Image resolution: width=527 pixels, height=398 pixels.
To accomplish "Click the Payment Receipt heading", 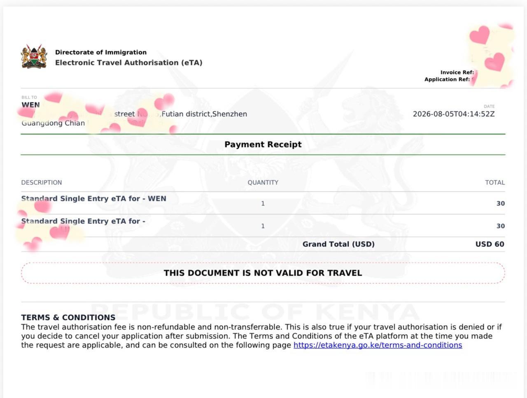I will [263, 144].
